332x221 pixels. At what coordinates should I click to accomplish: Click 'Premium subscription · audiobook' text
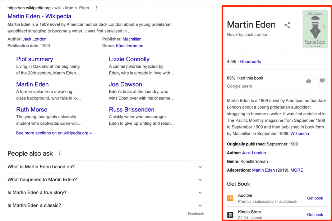click(267, 202)
